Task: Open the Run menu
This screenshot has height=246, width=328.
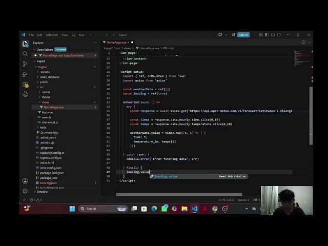Action: click(x=81, y=35)
